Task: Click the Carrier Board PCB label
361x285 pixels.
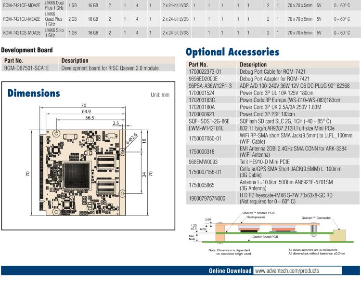Action: coord(265,238)
